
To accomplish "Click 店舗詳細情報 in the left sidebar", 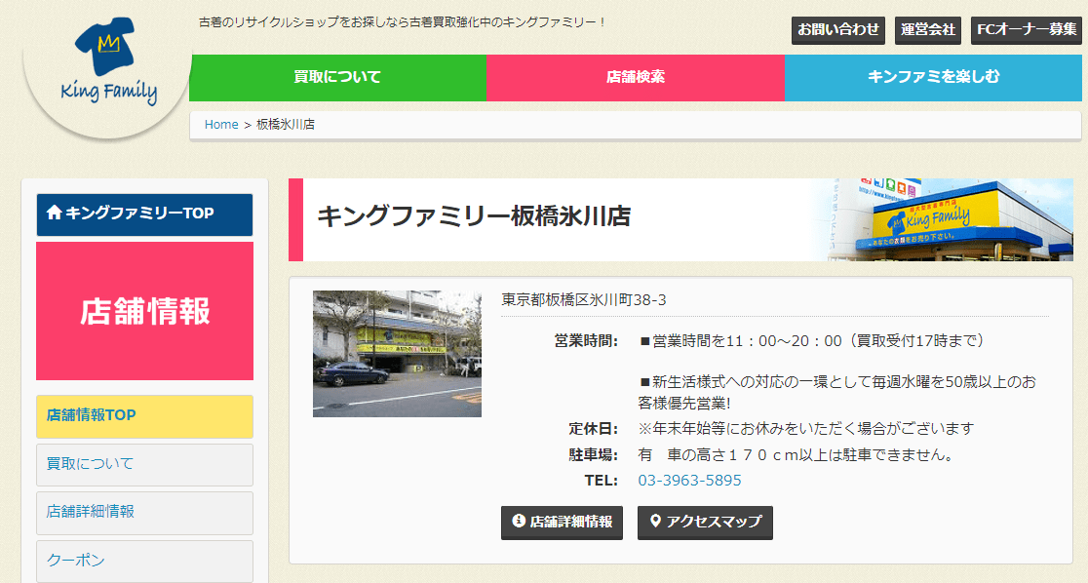I will click(x=143, y=513).
